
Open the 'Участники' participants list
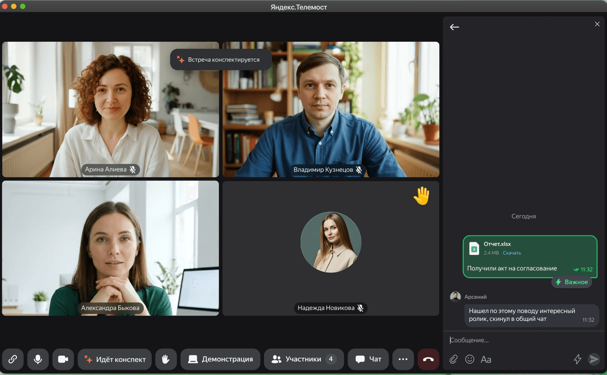pos(304,359)
